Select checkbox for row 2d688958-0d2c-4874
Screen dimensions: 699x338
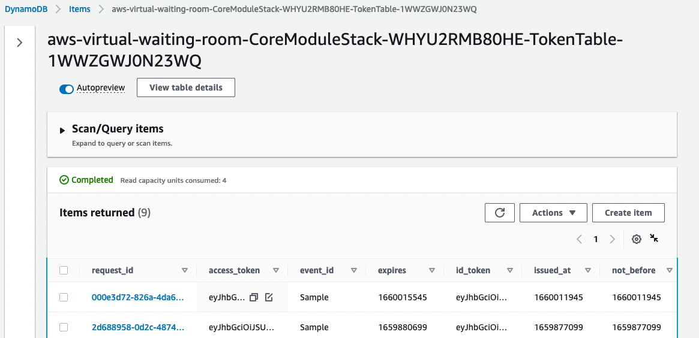(x=64, y=327)
